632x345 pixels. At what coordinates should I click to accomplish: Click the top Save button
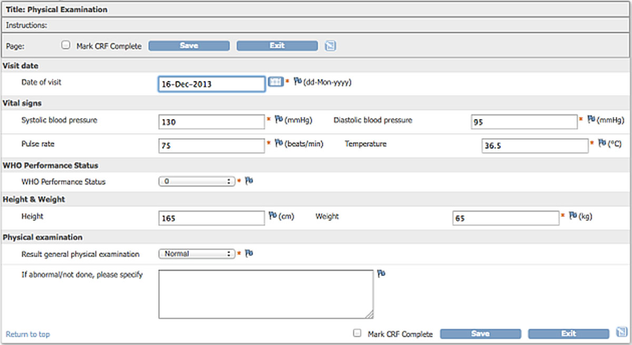[189, 45]
